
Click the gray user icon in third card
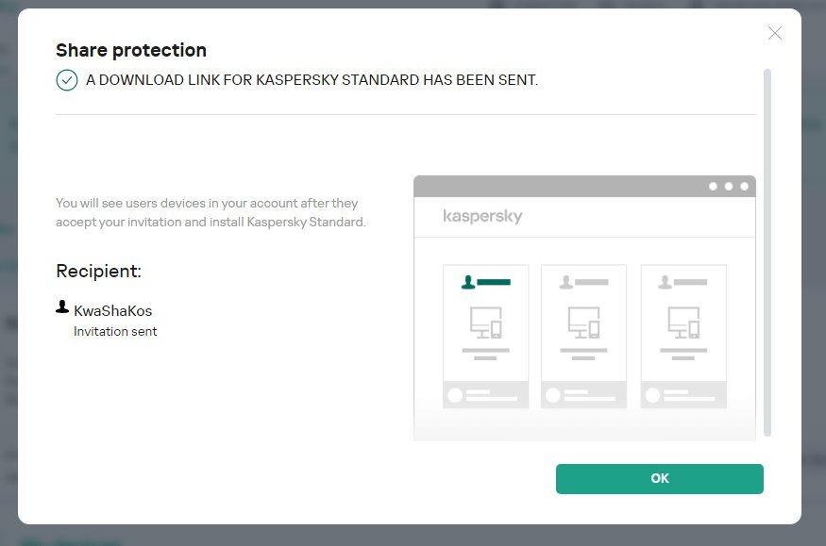click(x=666, y=282)
